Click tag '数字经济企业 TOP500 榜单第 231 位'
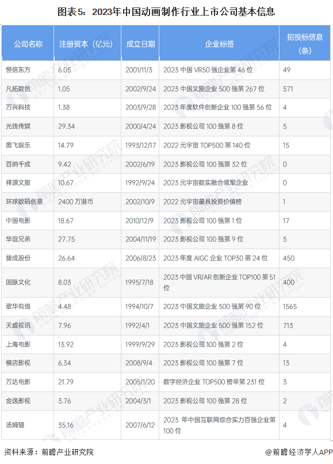Viewport: 333px width, 464px height. (214, 382)
